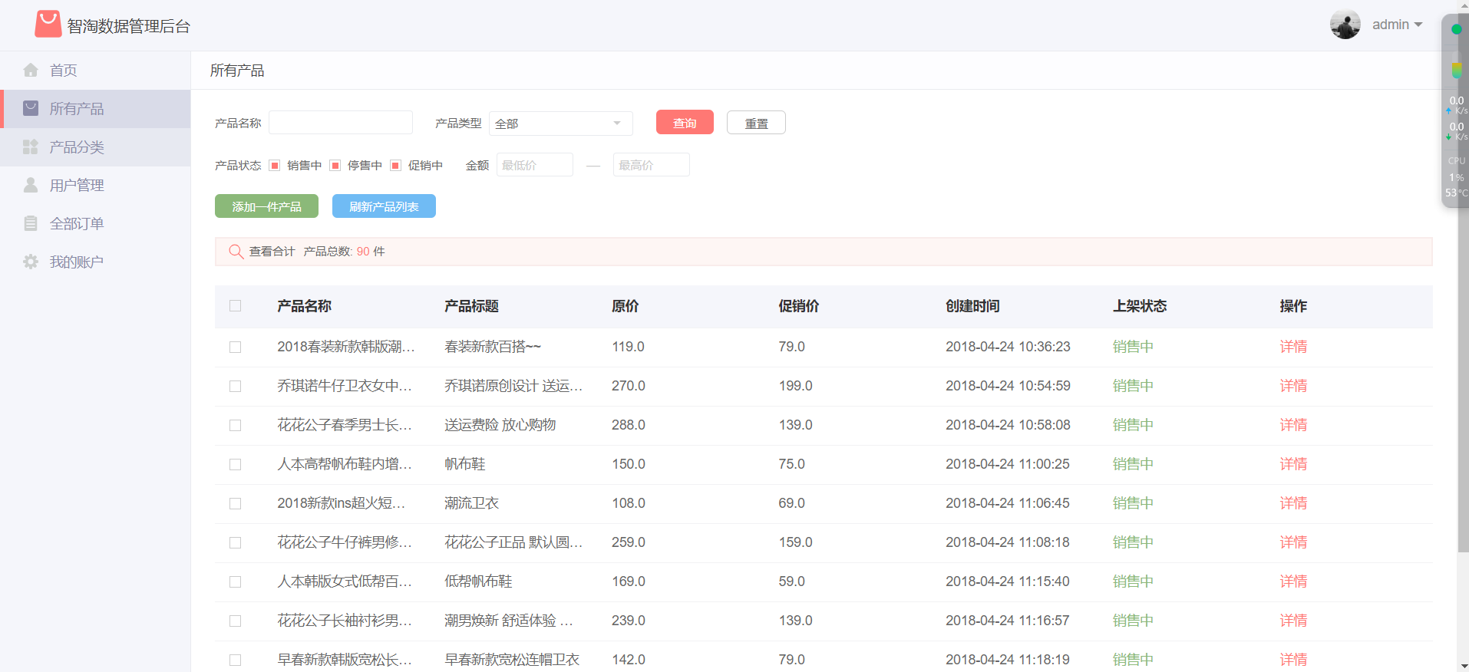Click the 查看合计 link
This screenshot has width=1469, height=672.
pyautogui.click(x=272, y=252)
